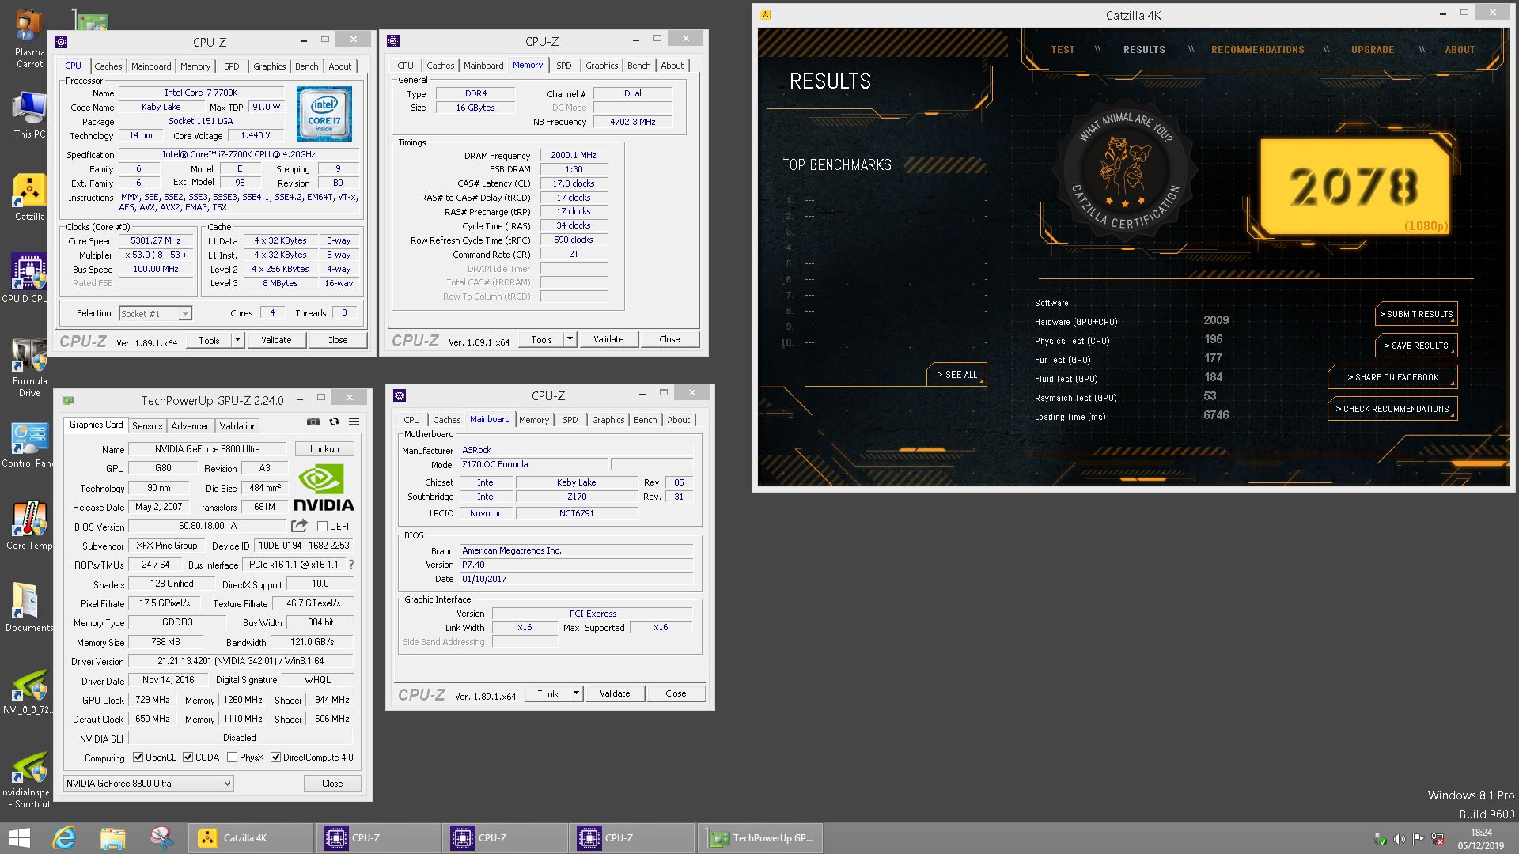Screen dimensions: 1519x854
Task: Open Documents folder on desktop
Action: pyautogui.click(x=29, y=607)
